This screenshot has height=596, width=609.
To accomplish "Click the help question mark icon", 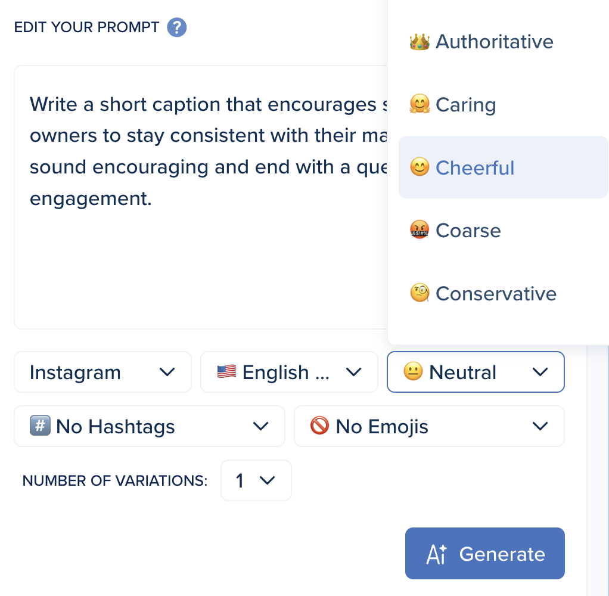I will pos(177,27).
